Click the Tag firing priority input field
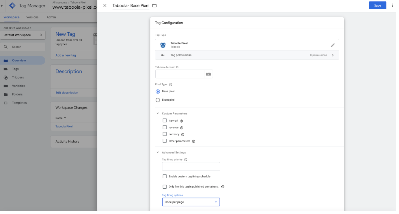The width and height of the screenshot is (399, 214). click(x=191, y=166)
